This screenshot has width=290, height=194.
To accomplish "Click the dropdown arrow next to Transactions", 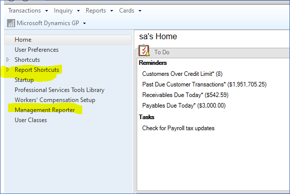I will [x=46, y=11].
